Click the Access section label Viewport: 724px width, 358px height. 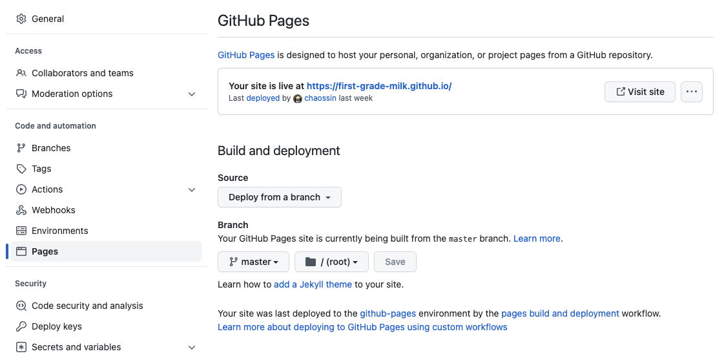(x=28, y=51)
